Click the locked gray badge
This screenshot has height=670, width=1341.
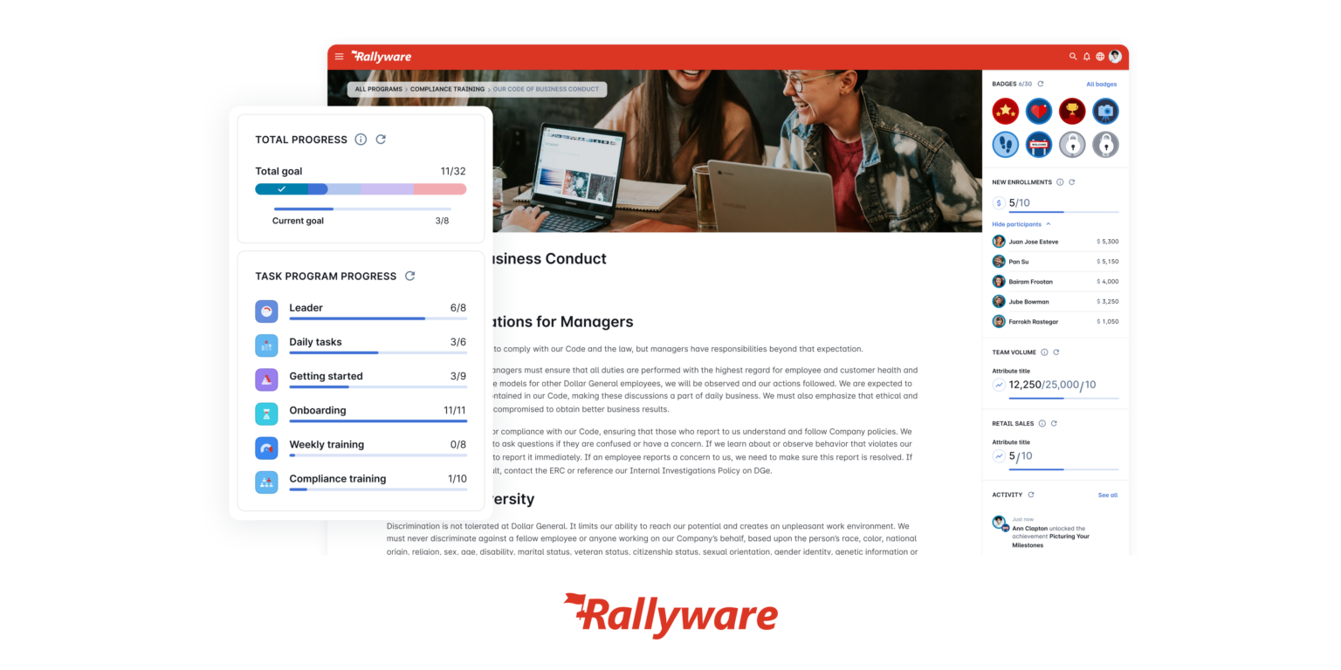[x=1105, y=144]
